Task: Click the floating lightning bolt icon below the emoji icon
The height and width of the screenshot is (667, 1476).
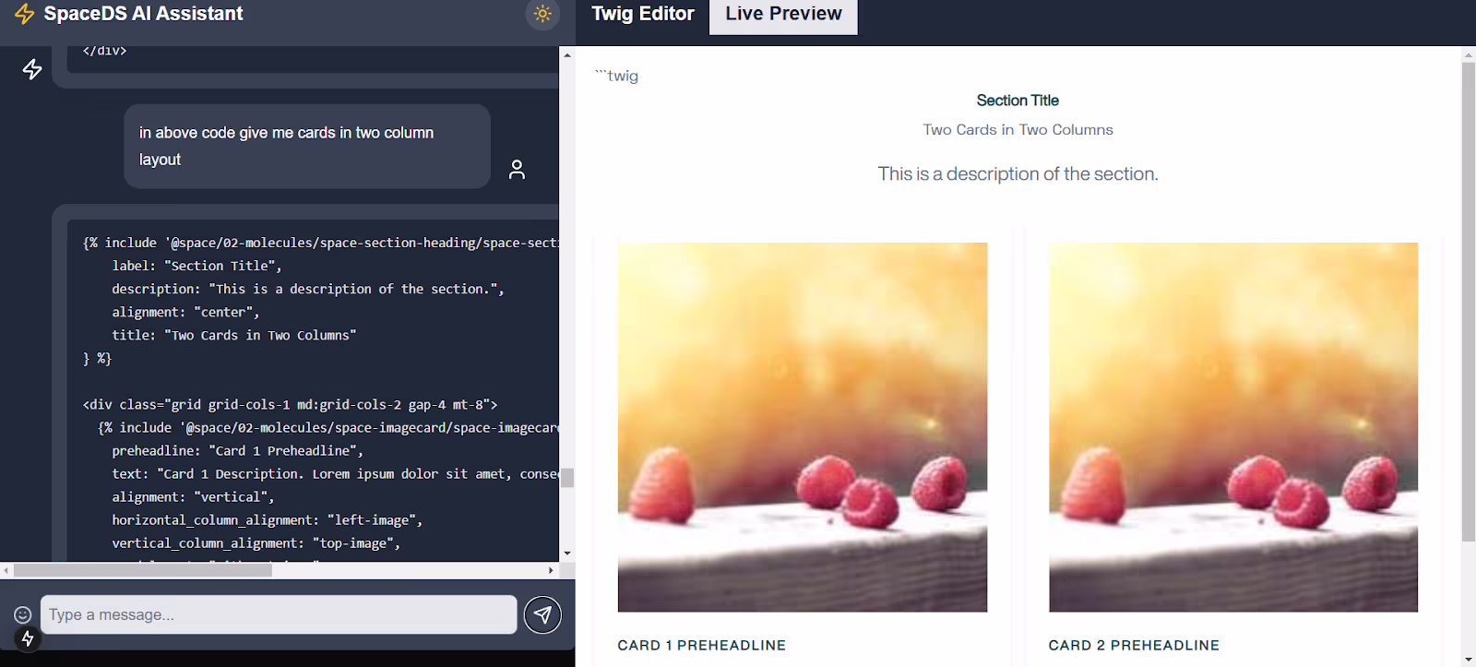Action: click(28, 638)
